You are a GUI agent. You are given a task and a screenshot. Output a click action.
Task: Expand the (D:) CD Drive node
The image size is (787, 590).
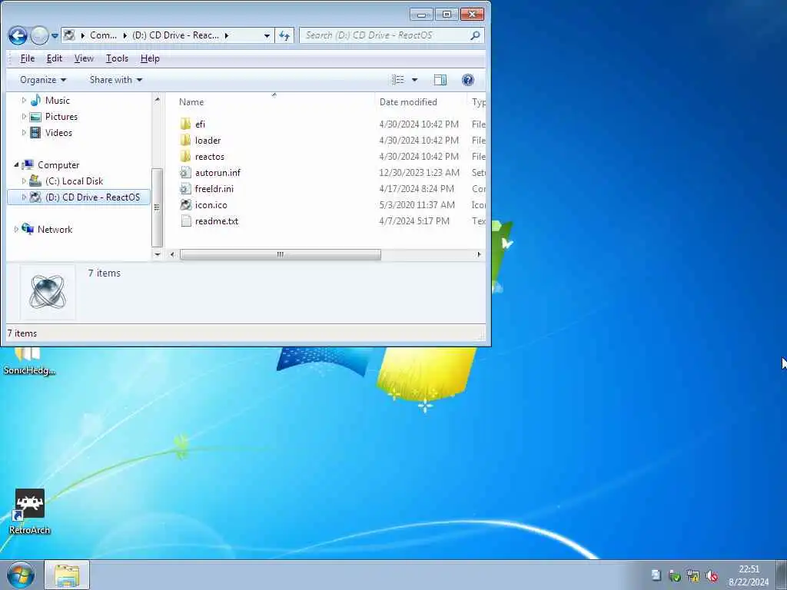pos(24,197)
